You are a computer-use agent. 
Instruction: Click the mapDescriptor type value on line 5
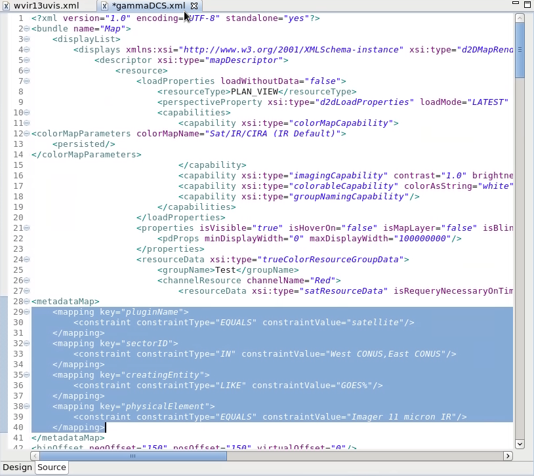[244, 60]
